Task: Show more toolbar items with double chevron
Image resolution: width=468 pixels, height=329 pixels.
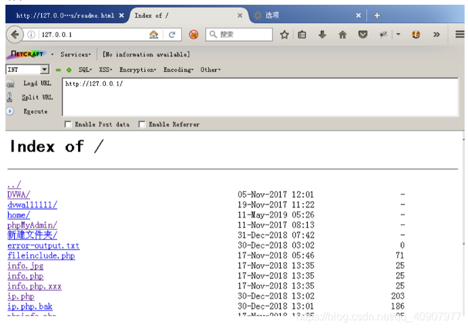Action: 436,35
